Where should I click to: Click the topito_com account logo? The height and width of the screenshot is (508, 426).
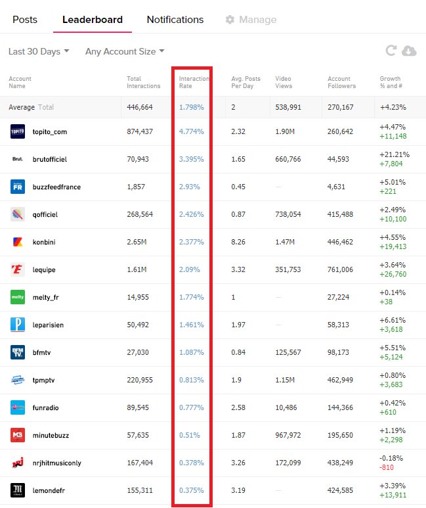pyautogui.click(x=18, y=131)
